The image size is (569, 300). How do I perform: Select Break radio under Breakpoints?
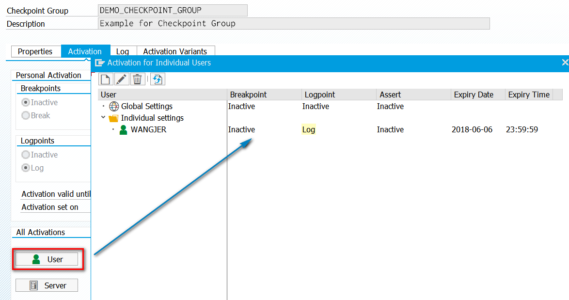point(25,115)
